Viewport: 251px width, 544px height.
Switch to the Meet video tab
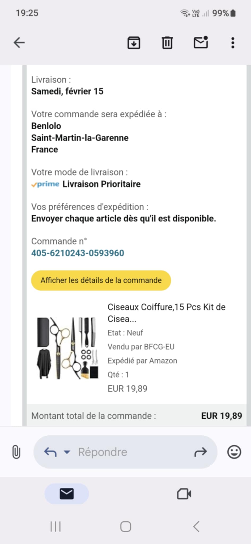coord(184,494)
